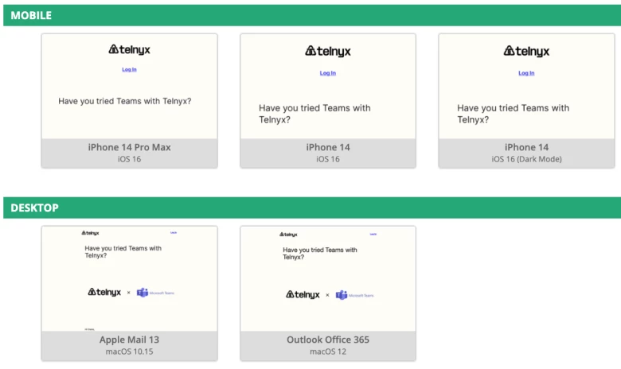Open the Outlook Office 365 preview thumbnail
The width and height of the screenshot is (621, 369).
click(328, 279)
